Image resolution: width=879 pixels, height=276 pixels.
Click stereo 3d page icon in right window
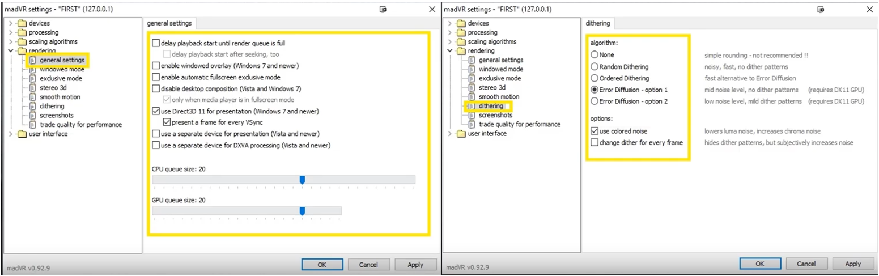coord(472,87)
